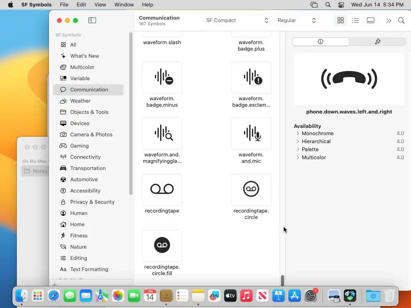Select the All category in sidebar
This screenshot has width=411, height=308.
coord(88,45)
